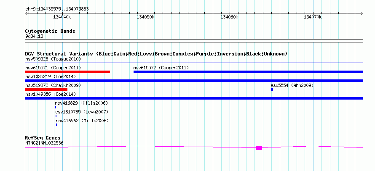Click the nsv509328 (Teague2010) label
The image size is (375, 171).
(x=53, y=59)
